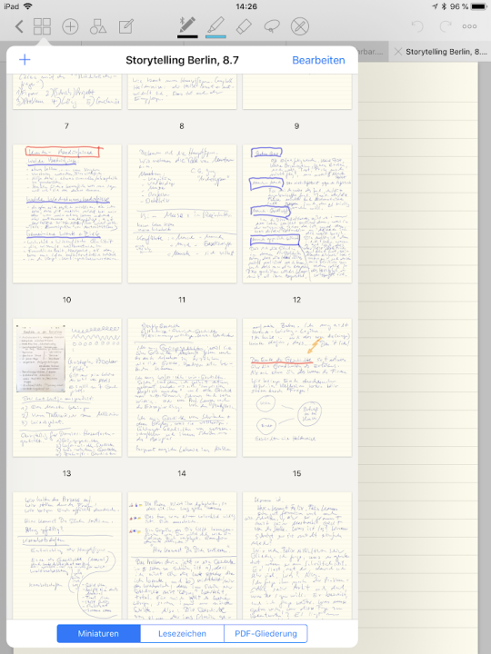Open the three-dots more options menu

click(x=469, y=26)
